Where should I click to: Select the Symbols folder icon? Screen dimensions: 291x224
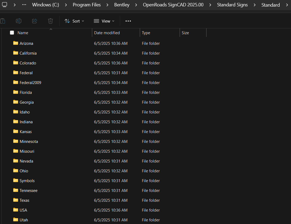click(16, 181)
